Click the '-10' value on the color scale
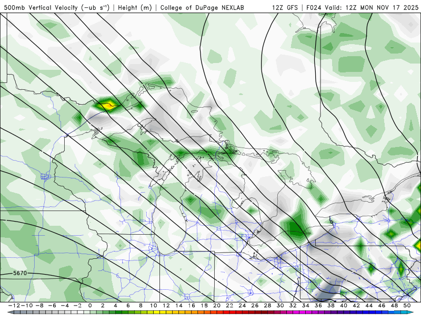421x315 pixels. [26, 306]
